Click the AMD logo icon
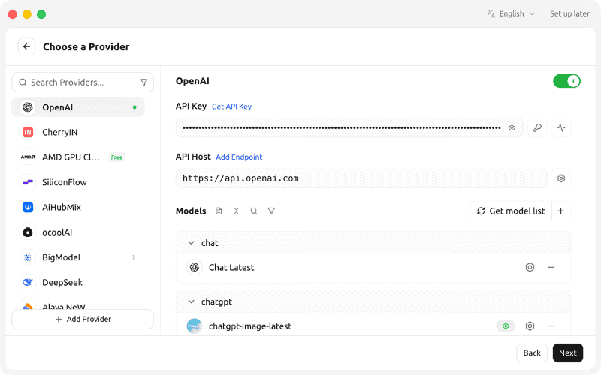The height and width of the screenshot is (375, 601). point(28,157)
